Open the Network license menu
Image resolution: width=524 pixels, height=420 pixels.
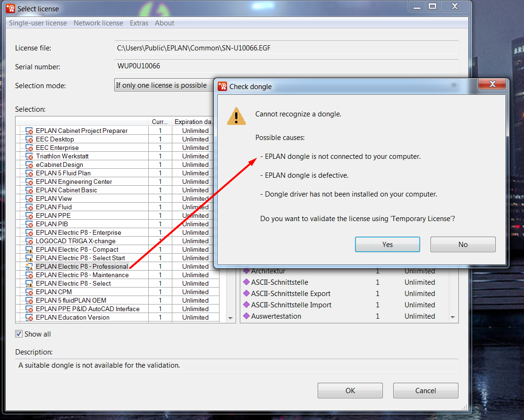[98, 23]
